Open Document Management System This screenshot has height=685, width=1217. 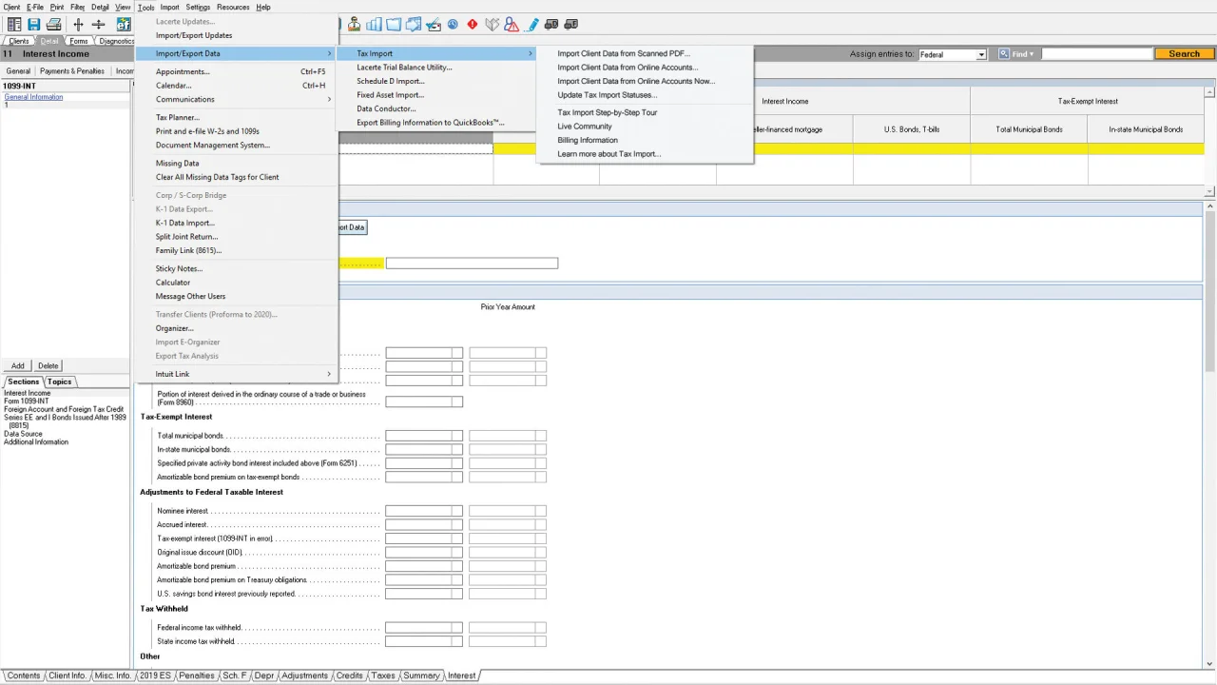pos(213,146)
